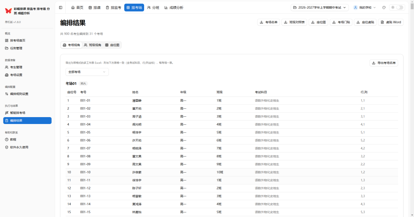The image size is (414, 217).
Task: Go to the 排监考 top navigation tab
Action: pyautogui.click(x=113, y=7)
